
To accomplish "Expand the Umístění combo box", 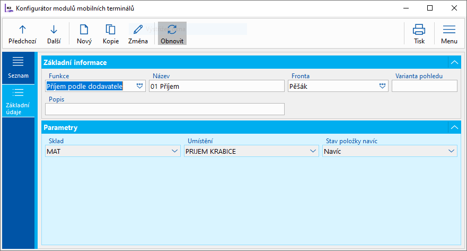I will pyautogui.click(x=313, y=151).
